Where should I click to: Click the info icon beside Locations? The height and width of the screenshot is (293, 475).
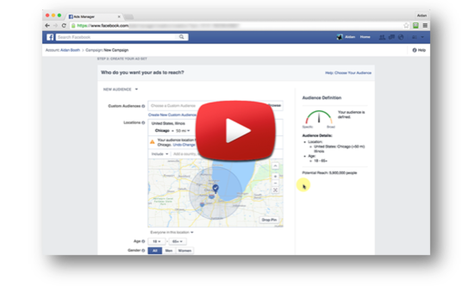(x=143, y=123)
